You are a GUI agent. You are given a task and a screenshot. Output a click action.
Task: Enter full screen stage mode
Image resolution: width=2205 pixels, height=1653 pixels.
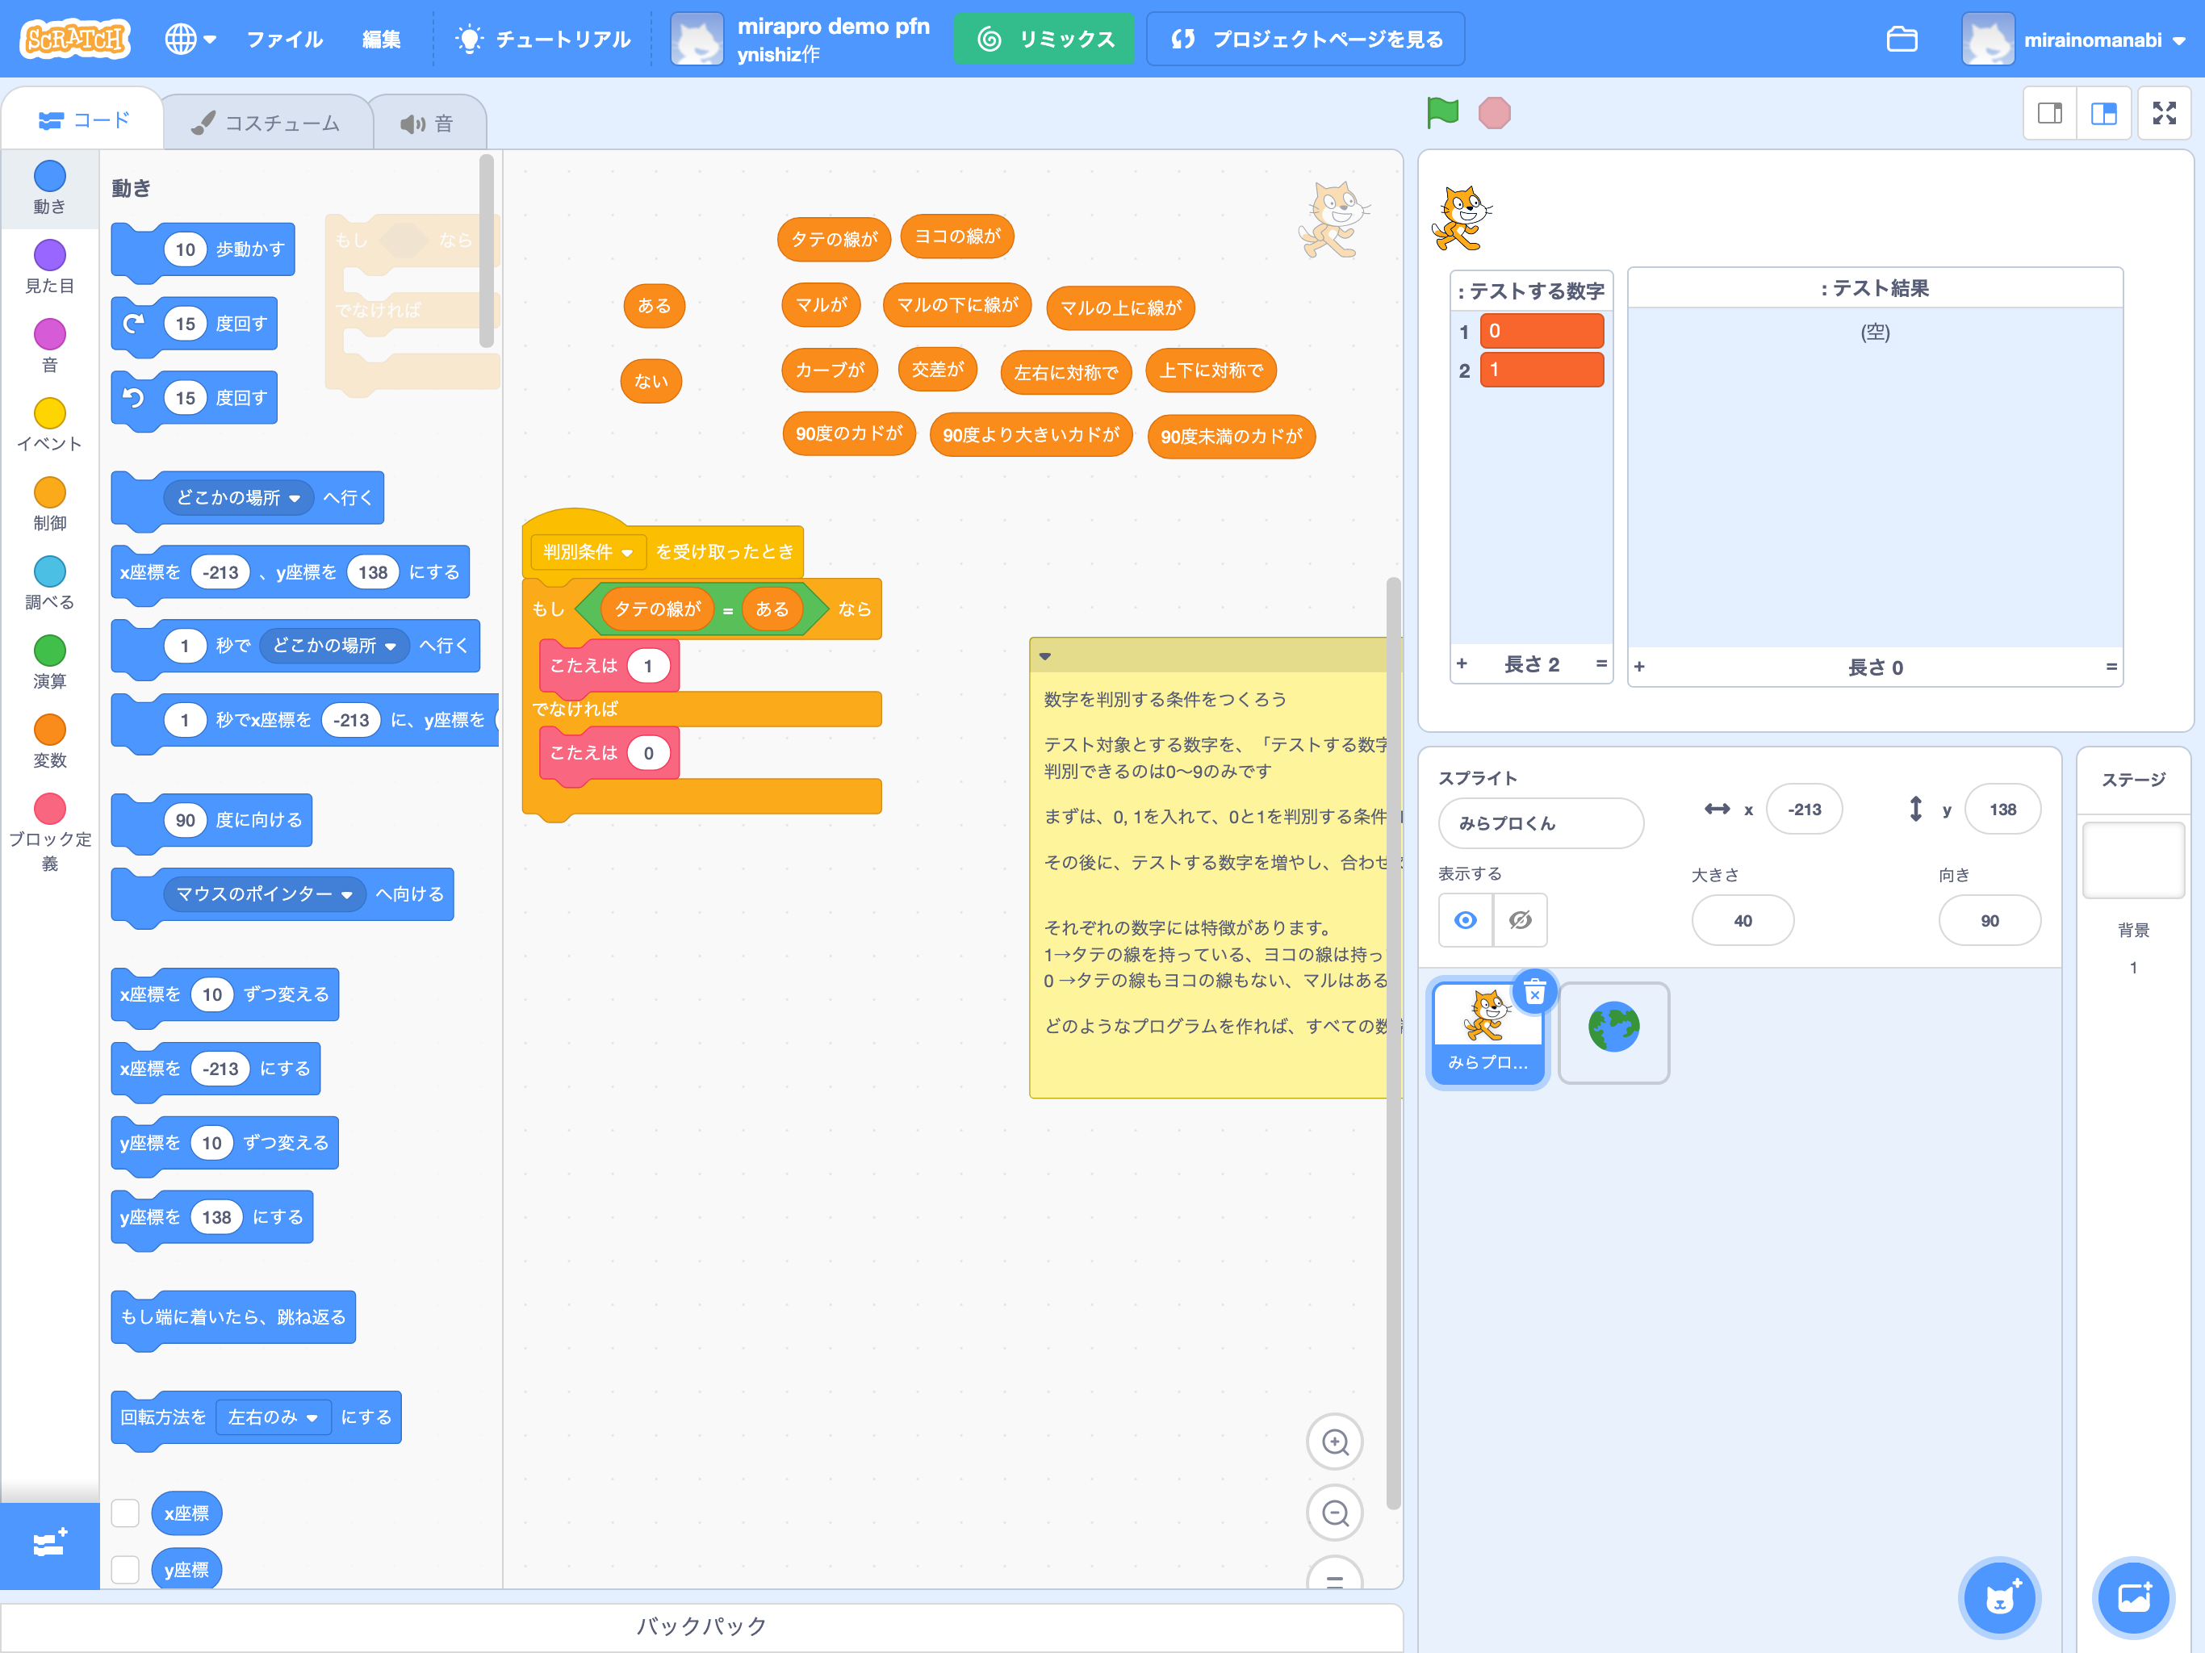(x=2164, y=114)
